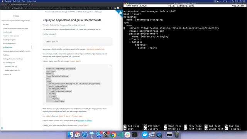
Task: Open Install arkade sidebar link
Action: [7, 32]
